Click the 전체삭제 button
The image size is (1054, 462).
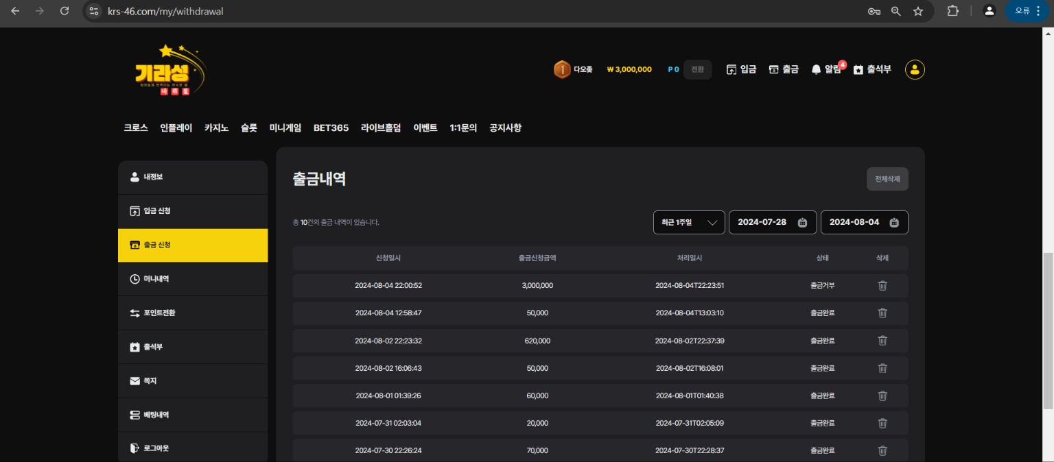tap(887, 179)
